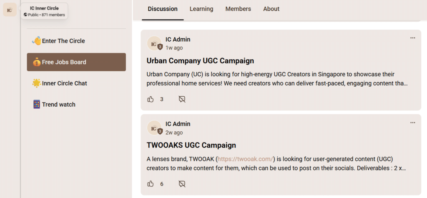Open the Urban Company UGC Campaign title
The image size is (427, 198).
(x=200, y=61)
